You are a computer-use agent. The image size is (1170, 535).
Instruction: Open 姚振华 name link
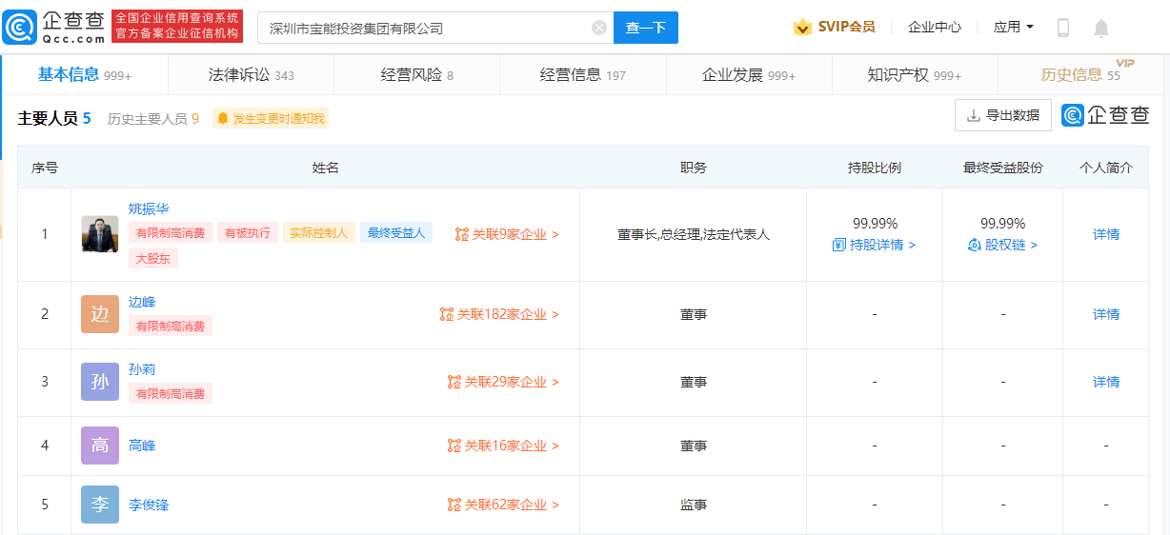point(149,208)
